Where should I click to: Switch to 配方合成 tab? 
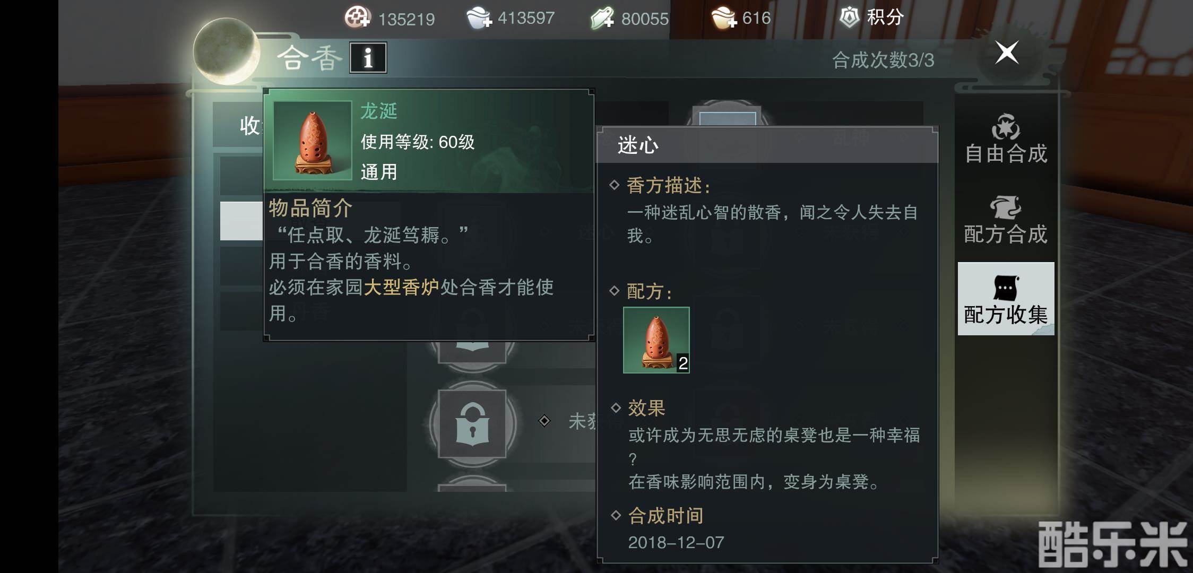coord(1006,220)
